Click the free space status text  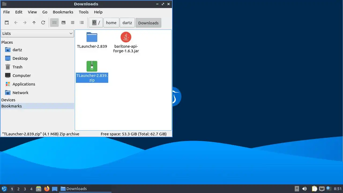134,134
